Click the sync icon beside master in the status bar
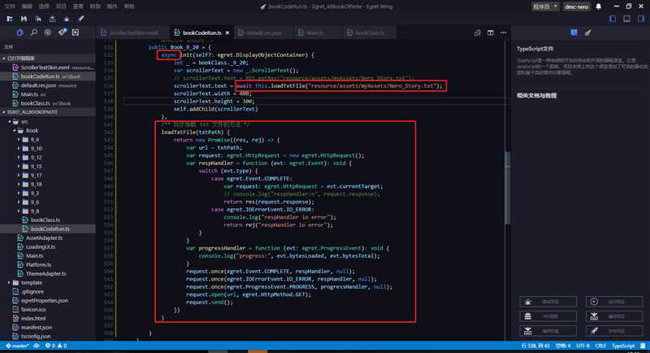 37,346
